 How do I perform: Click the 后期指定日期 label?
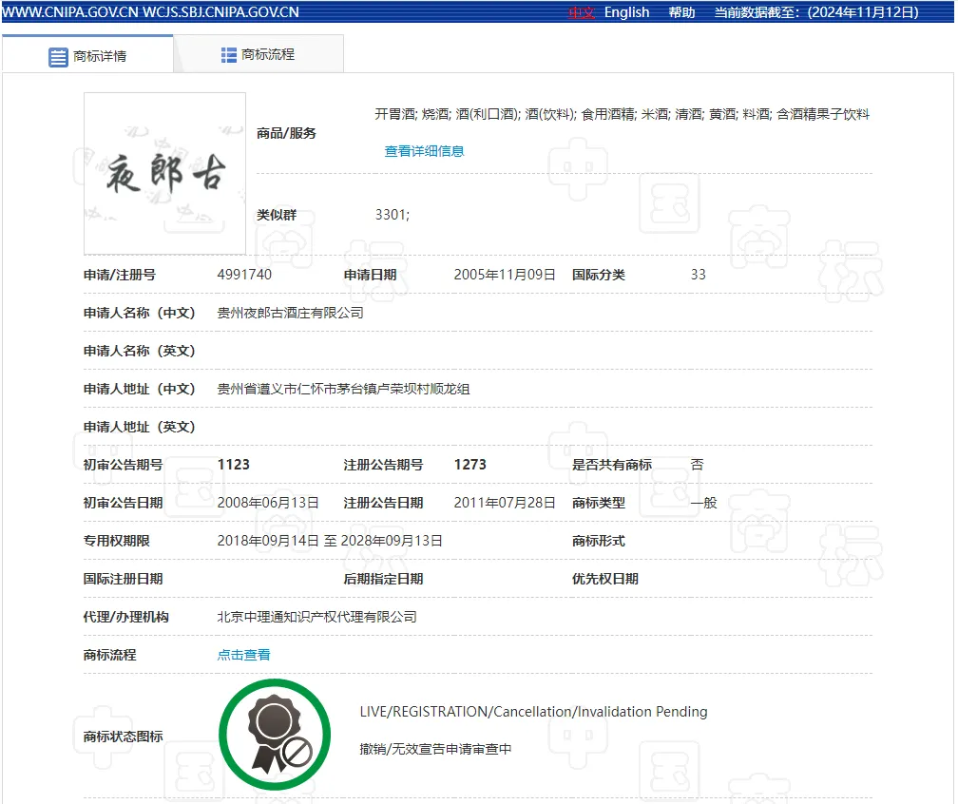(x=383, y=579)
